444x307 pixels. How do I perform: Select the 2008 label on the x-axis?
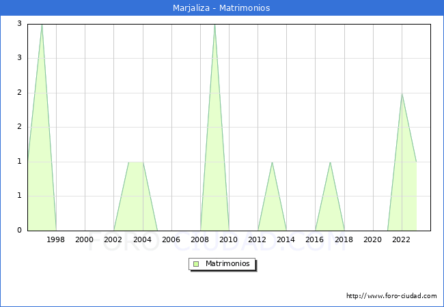pos(200,239)
